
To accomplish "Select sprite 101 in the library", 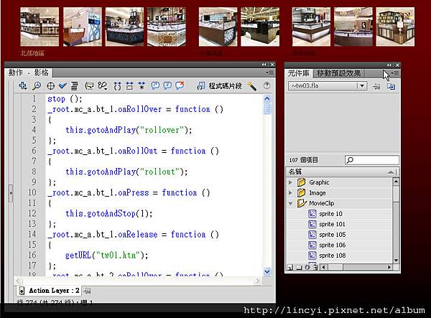I will click(x=339, y=224).
